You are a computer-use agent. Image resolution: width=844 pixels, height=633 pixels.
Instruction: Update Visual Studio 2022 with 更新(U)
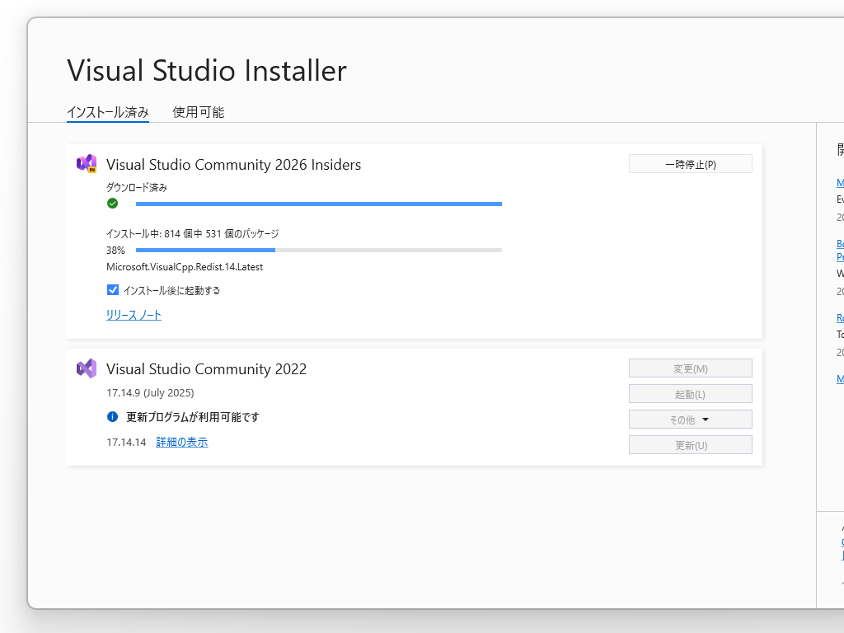pyautogui.click(x=690, y=444)
